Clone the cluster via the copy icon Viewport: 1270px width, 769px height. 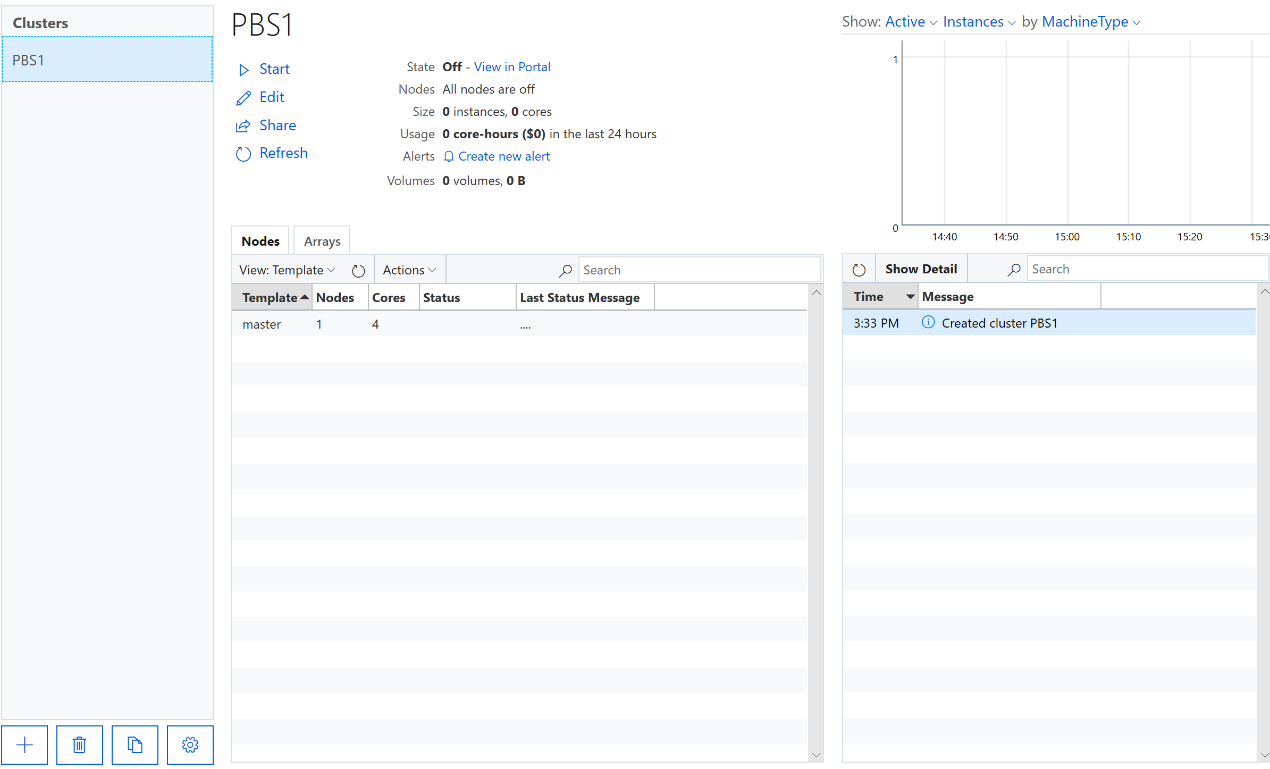click(135, 745)
